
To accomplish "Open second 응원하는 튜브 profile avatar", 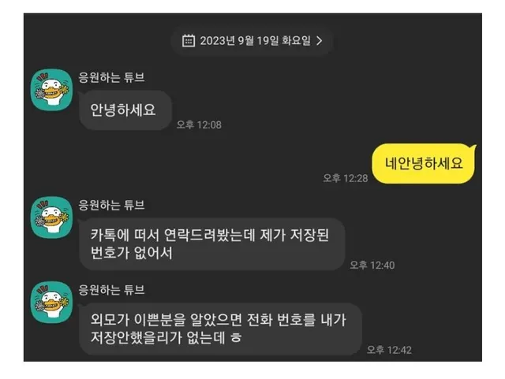I will (x=51, y=217).
